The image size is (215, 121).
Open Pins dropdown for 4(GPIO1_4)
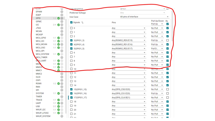(129, 44)
